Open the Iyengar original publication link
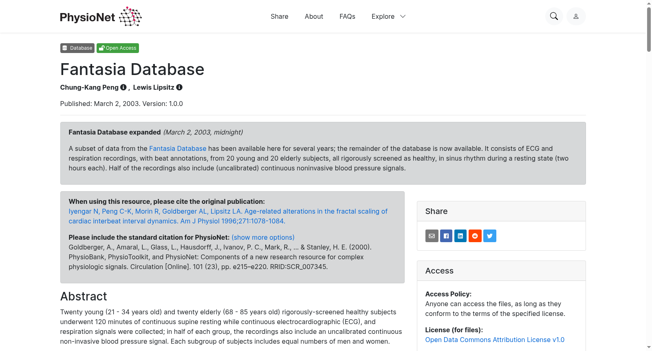The width and height of the screenshot is (652, 351). pyautogui.click(x=228, y=216)
